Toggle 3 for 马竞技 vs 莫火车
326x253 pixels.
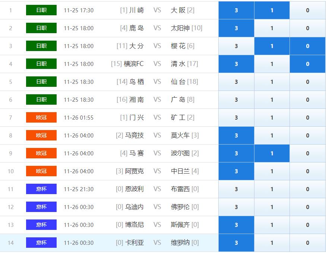236,136
